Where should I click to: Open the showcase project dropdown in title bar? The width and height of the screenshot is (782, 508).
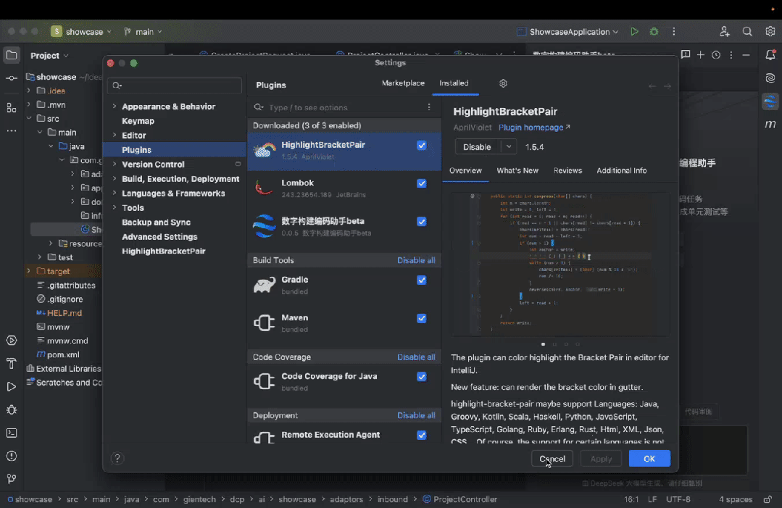coord(81,31)
